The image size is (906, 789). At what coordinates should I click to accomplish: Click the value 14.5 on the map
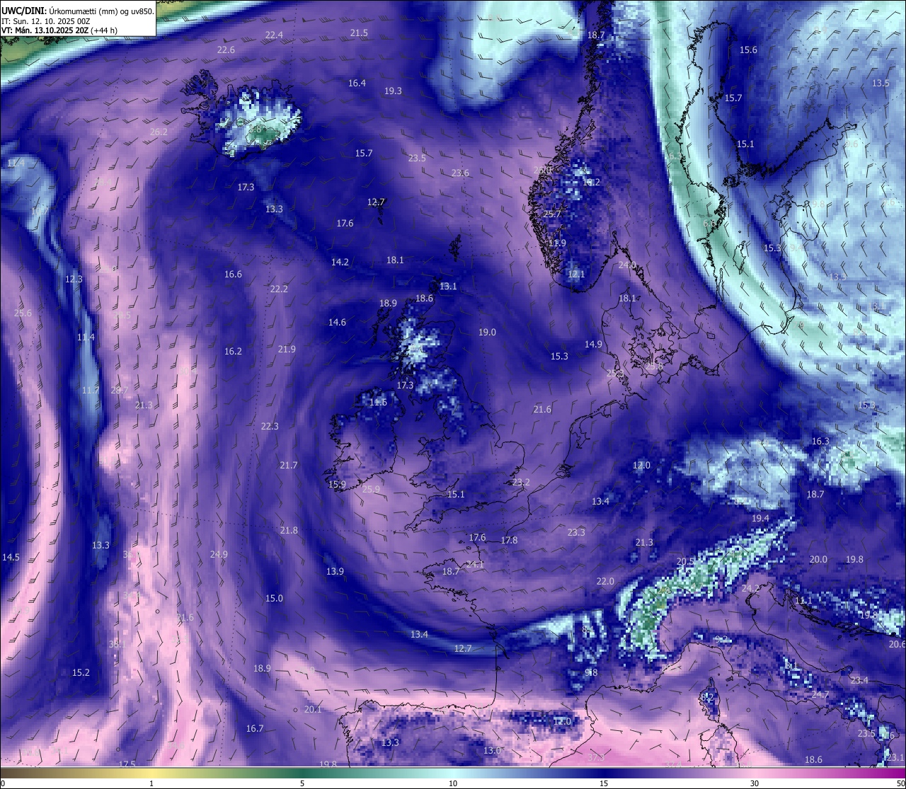point(11,557)
